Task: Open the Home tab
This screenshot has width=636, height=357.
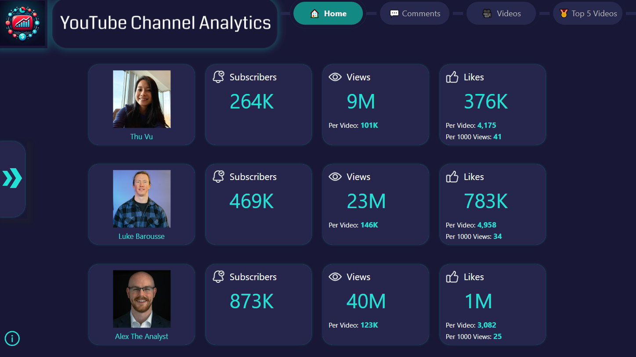Action: point(328,14)
